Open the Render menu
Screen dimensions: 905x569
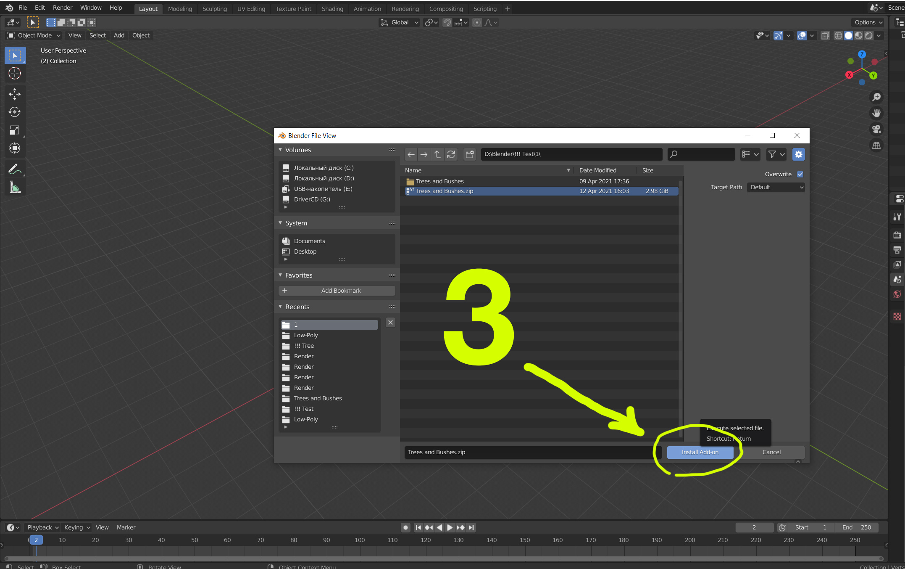pyautogui.click(x=62, y=8)
